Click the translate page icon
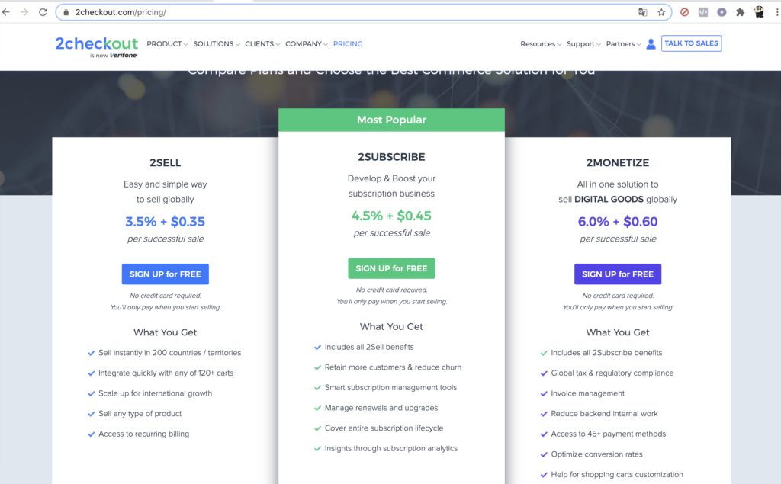This screenshot has height=484, width=781. click(x=642, y=12)
